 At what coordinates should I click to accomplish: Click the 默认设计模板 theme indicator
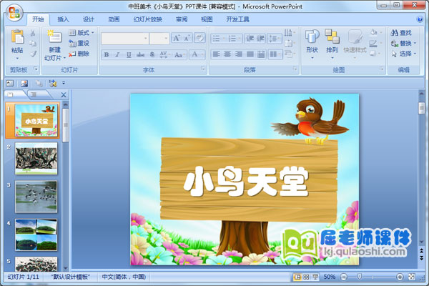[x=71, y=277]
